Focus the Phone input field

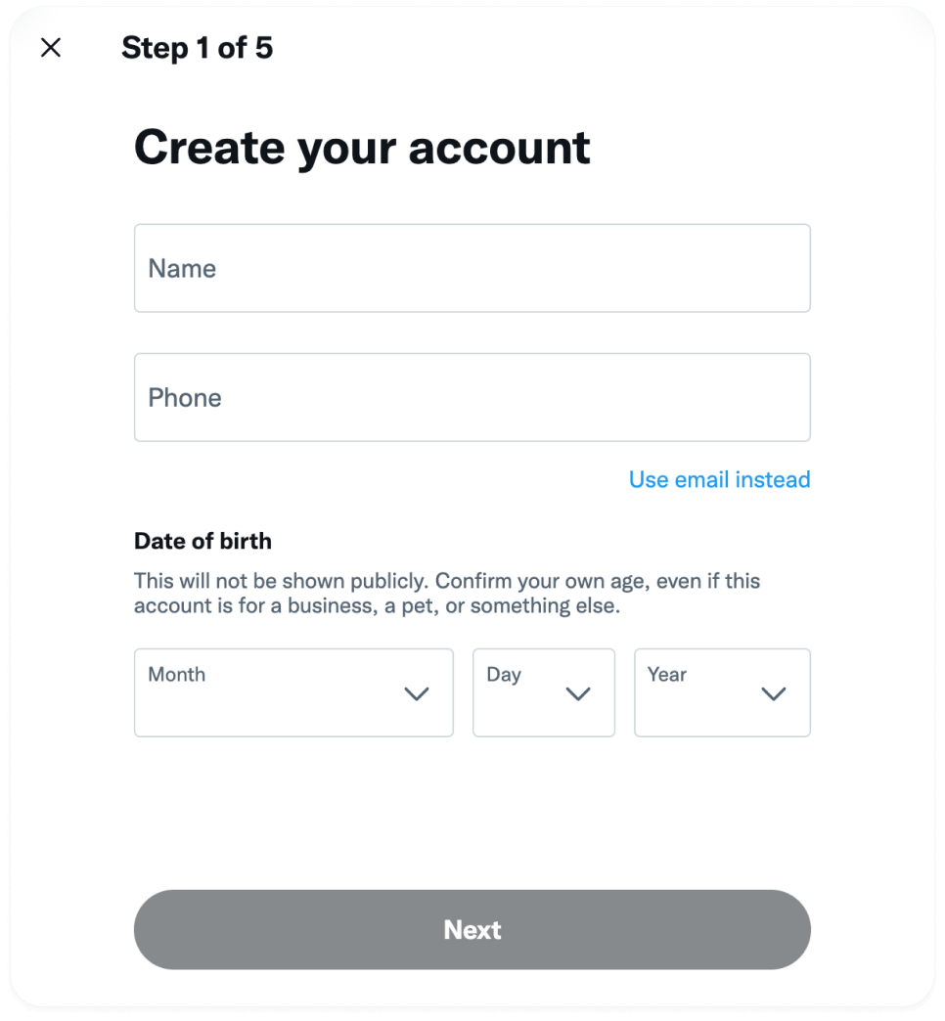pos(472,397)
